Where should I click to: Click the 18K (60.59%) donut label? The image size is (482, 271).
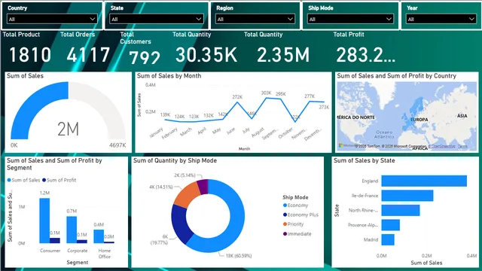point(239,256)
